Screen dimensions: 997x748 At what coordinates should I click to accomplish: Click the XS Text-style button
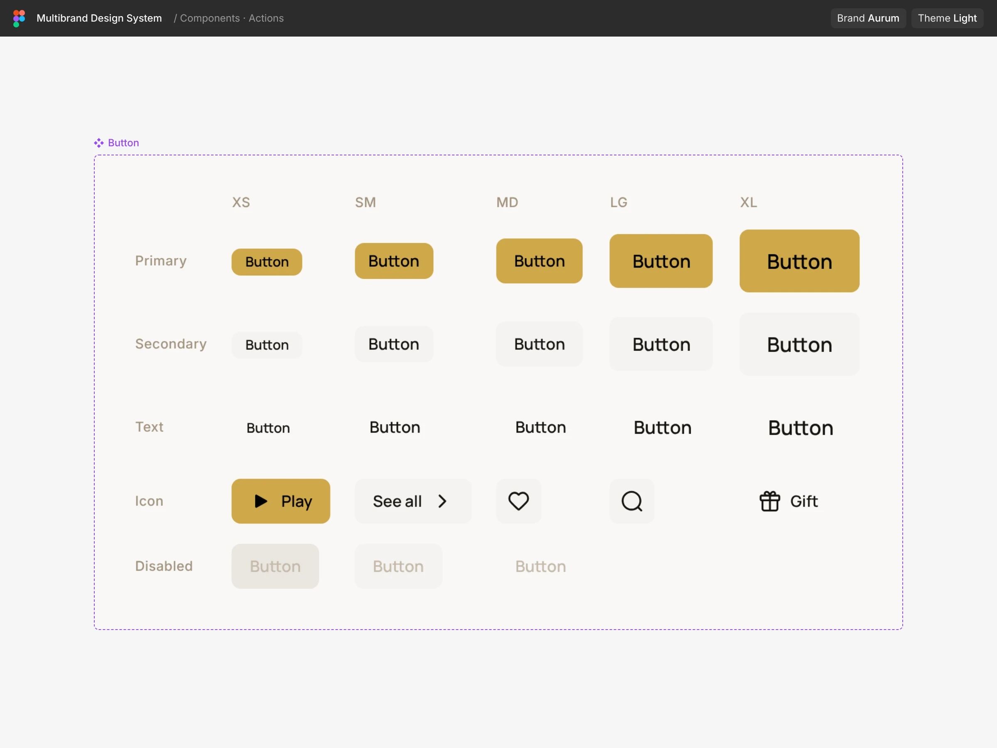[x=268, y=428]
